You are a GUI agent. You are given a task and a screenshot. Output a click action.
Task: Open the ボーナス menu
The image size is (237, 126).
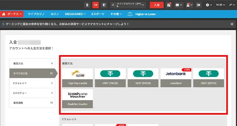pyautogui.click(x=12, y=14)
